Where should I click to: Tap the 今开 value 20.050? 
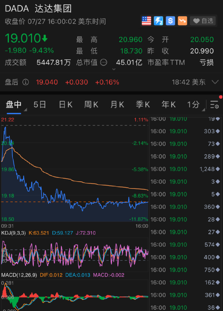[202, 40]
